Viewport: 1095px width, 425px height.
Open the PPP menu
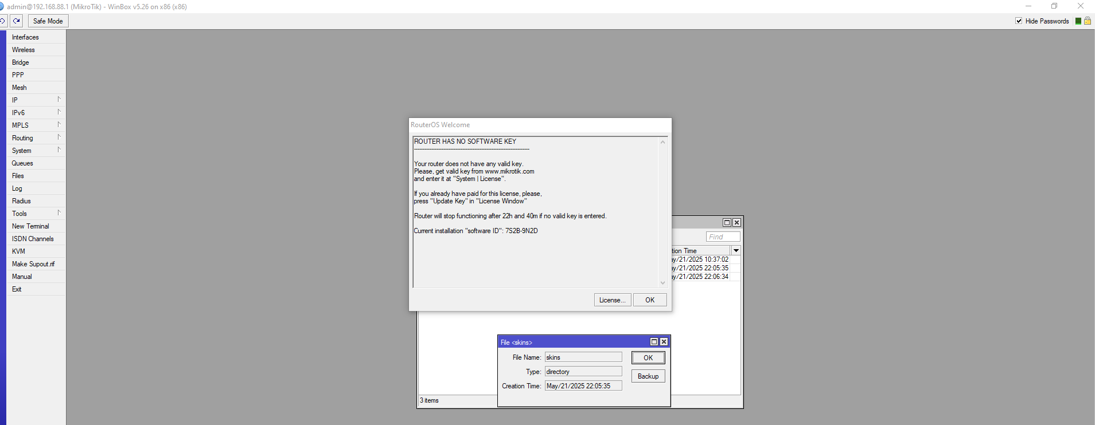tap(36, 75)
